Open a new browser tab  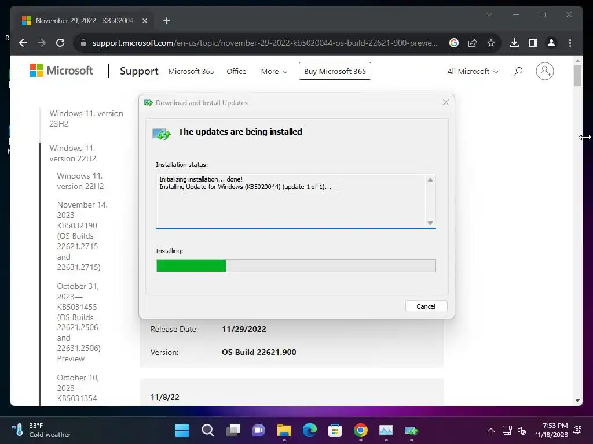coord(167,21)
